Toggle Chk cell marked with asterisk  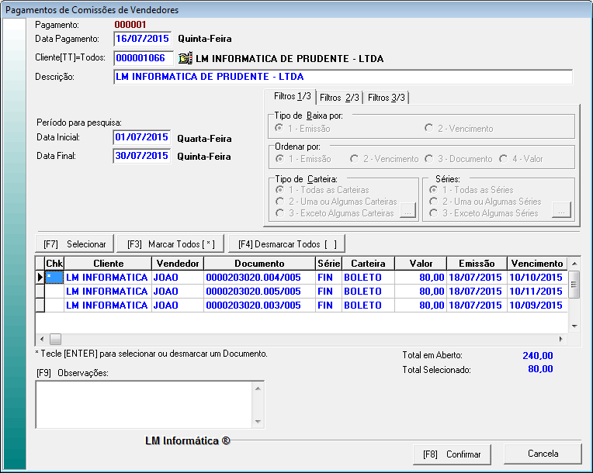(x=54, y=278)
